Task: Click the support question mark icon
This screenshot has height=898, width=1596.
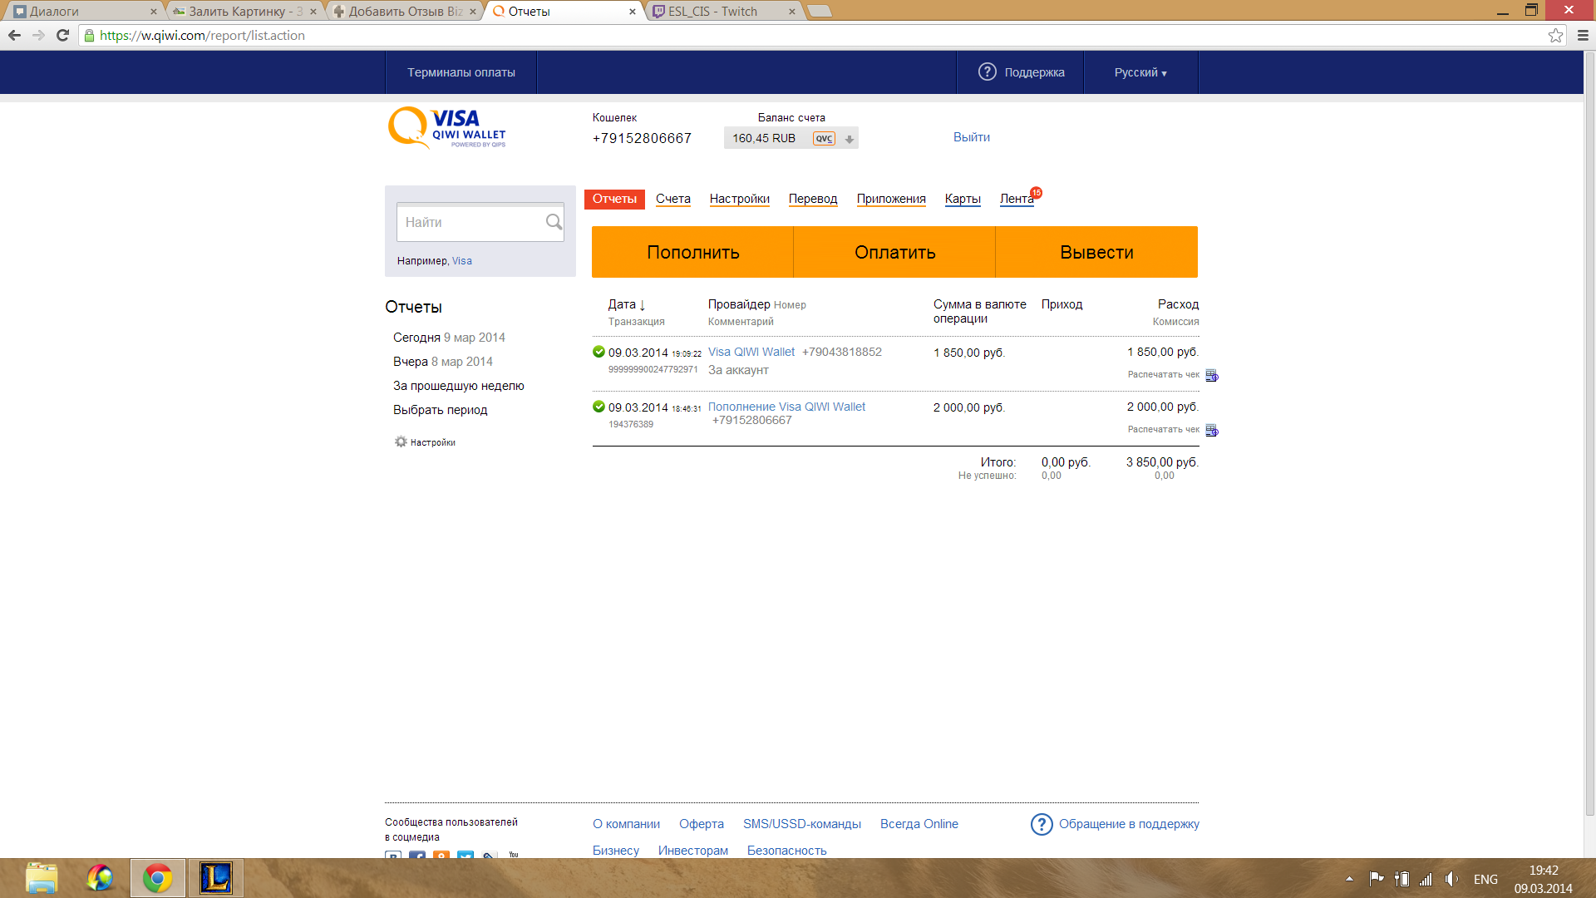Action: tap(987, 72)
